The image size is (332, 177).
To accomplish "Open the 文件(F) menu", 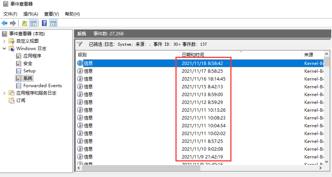I will coord(10,14).
